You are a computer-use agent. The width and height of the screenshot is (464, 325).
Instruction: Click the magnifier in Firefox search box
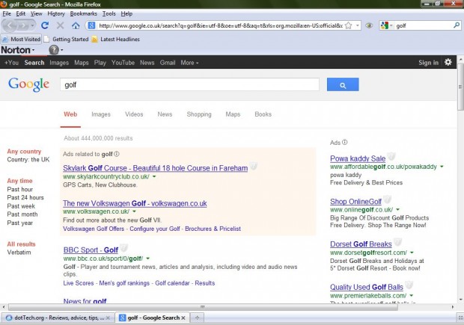(x=457, y=25)
